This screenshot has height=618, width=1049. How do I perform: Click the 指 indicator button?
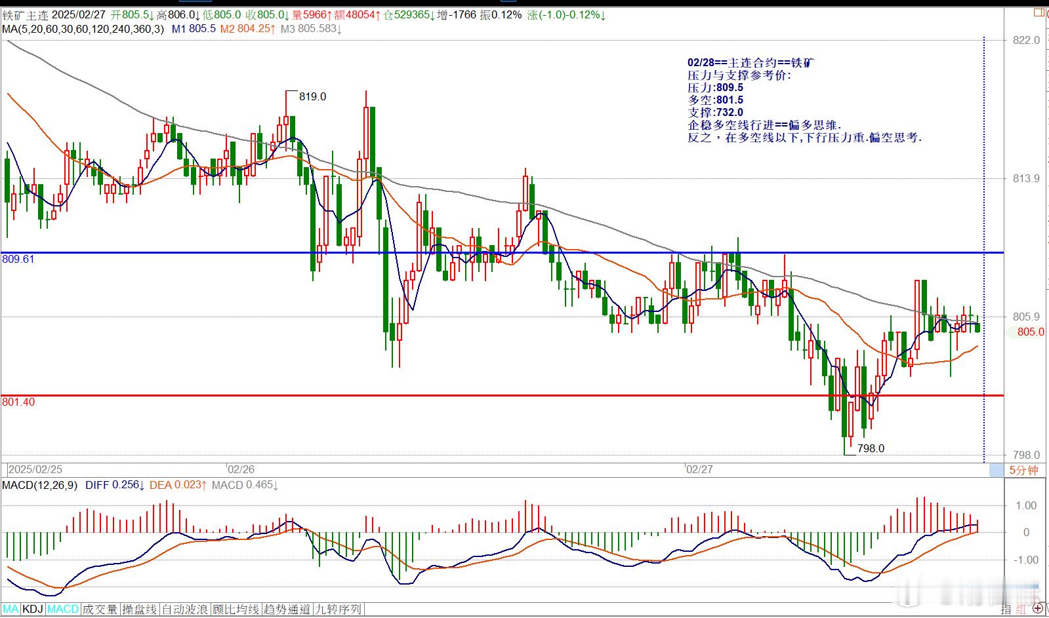[x=1006, y=609]
